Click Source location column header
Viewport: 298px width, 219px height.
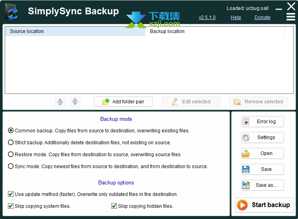75,31
